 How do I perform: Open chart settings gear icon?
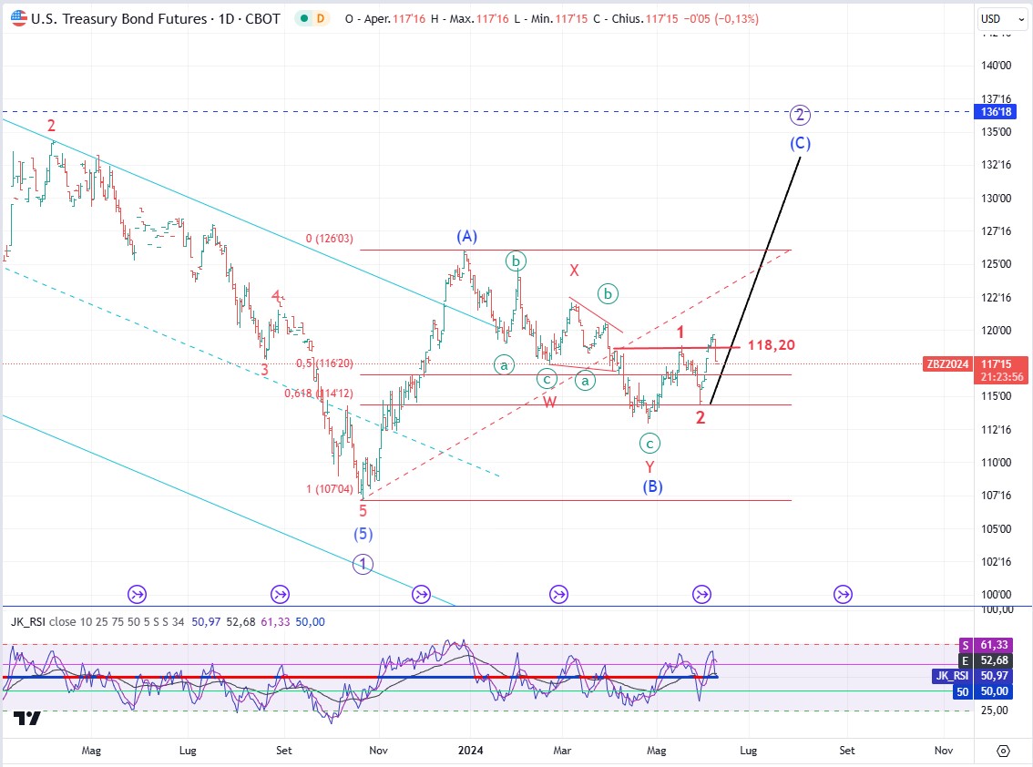pos(1003,751)
